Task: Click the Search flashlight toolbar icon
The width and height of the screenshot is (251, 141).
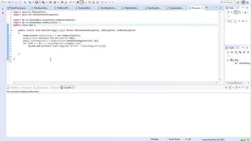Action: pyautogui.click(x=71, y=2)
